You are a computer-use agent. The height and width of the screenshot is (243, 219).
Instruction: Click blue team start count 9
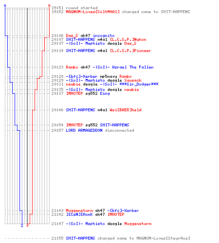tap(5, 6)
